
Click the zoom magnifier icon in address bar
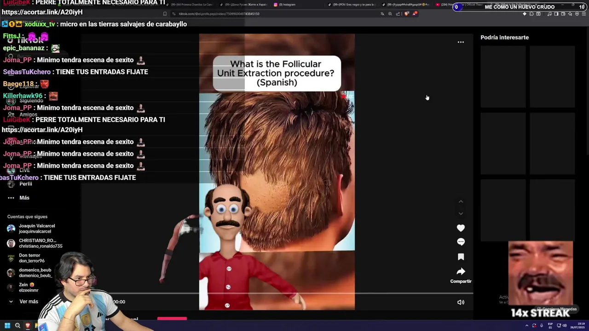[390, 14]
